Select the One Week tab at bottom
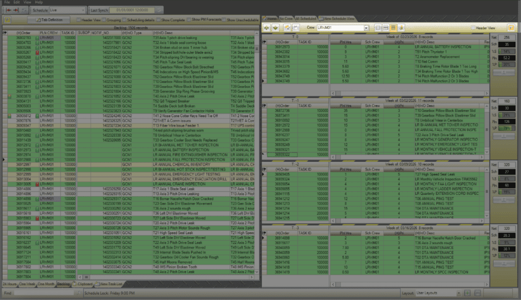The image size is (521, 300). click(x=28, y=284)
